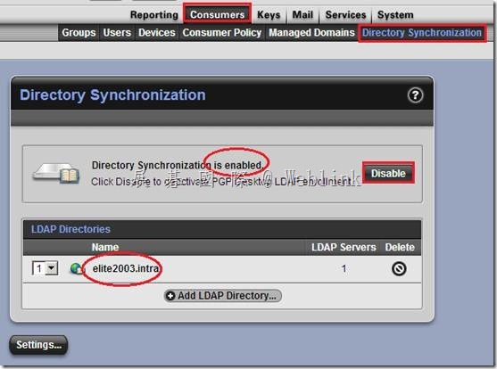Image resolution: width=497 pixels, height=369 pixels.
Task: Open the System menu
Action: [x=395, y=15]
